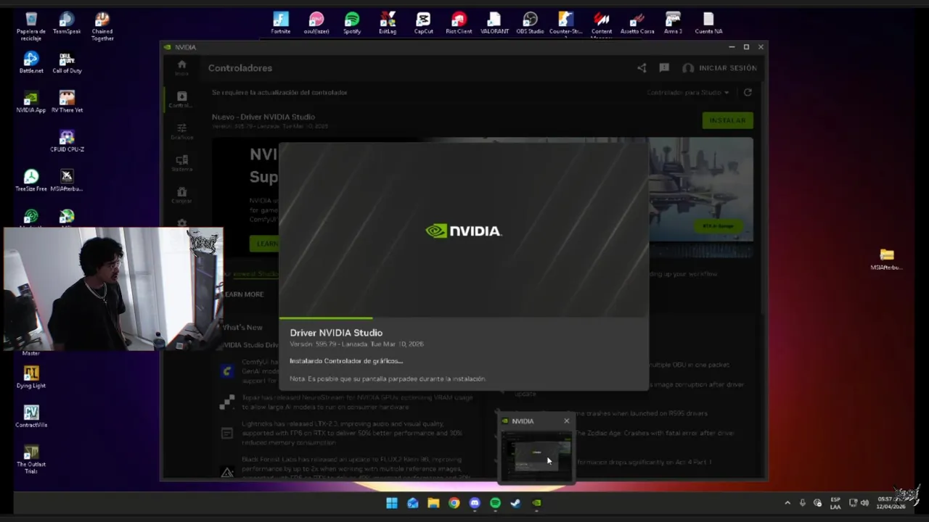Open the Battle.net desktop shortcut
Viewport: 929px width, 522px height.
point(31,62)
